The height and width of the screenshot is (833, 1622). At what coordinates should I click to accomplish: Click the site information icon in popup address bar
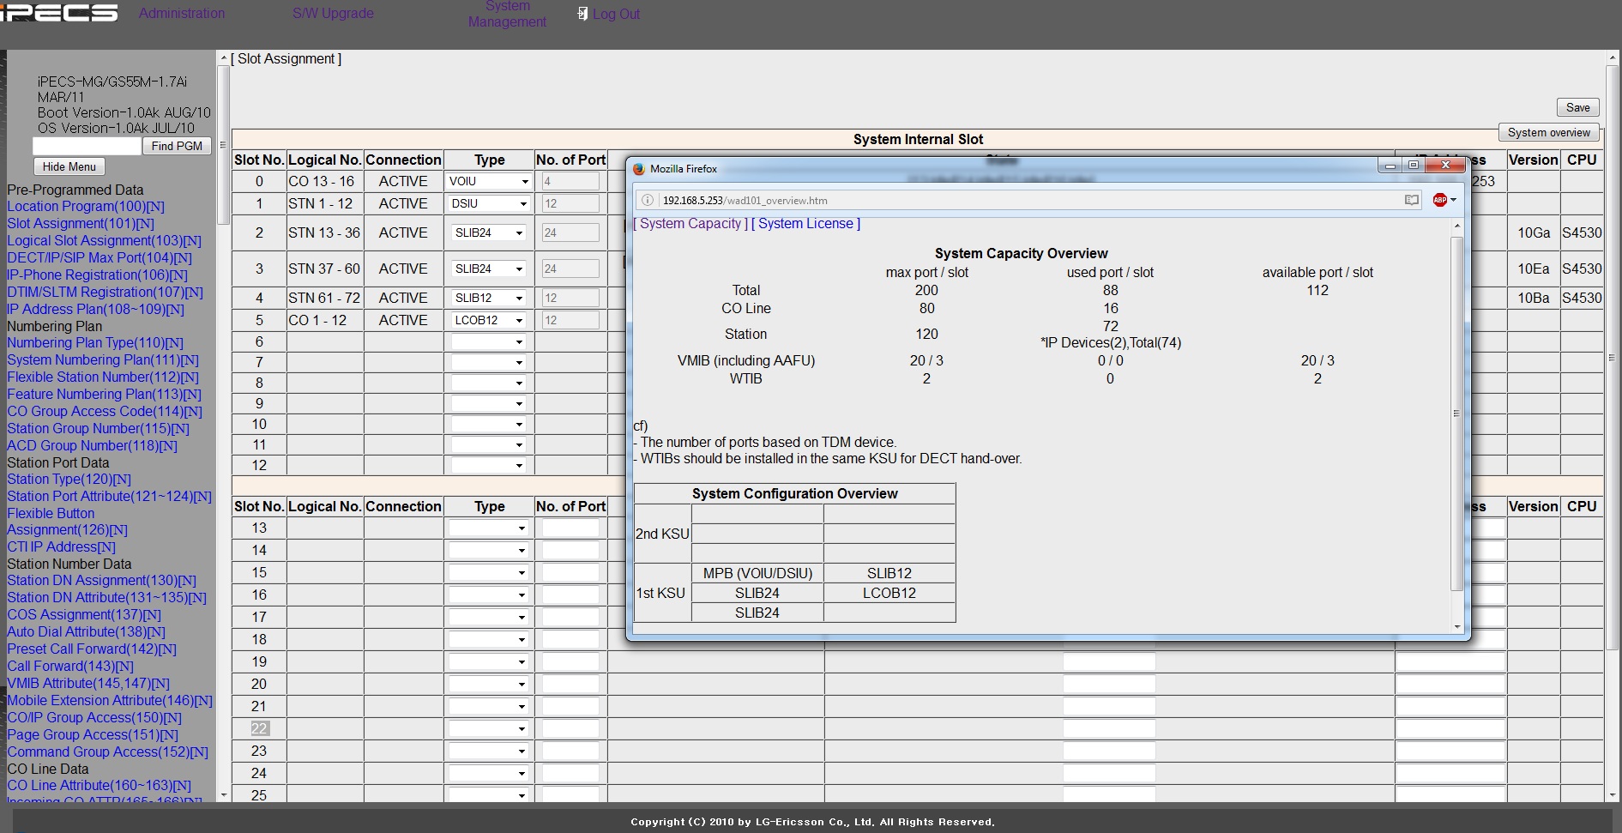(x=648, y=200)
